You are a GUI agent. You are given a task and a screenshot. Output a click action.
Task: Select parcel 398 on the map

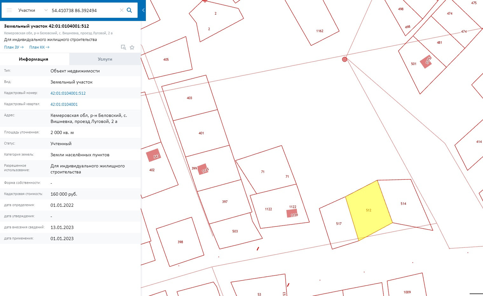180,242
